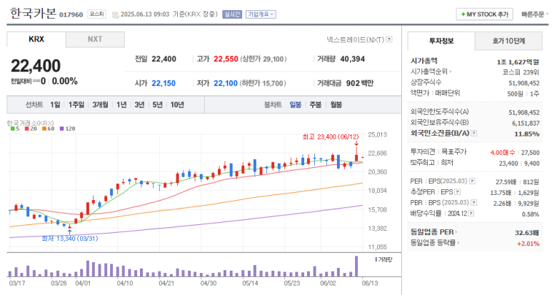Screen dimensions: 552x295
Task: Show the 5년 line chart
Action: [157, 104]
